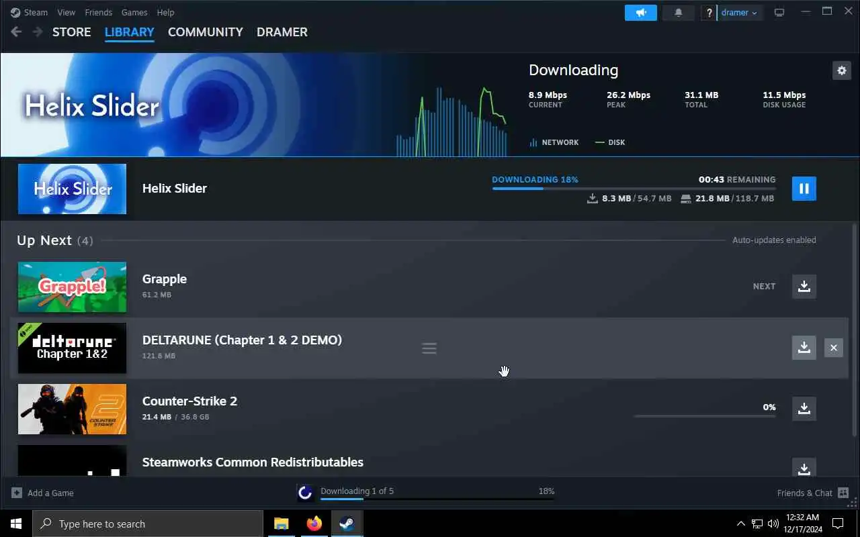The width and height of the screenshot is (860, 537).
Task: Open the Games menu
Action: click(134, 12)
